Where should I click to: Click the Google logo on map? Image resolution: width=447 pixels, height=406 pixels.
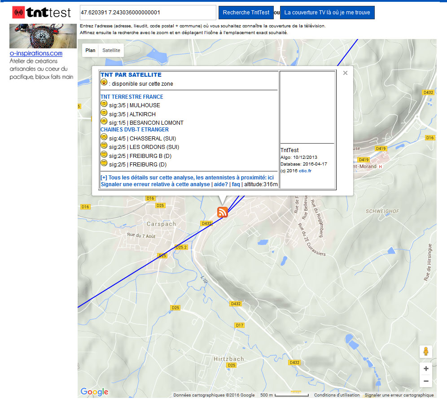point(94,392)
